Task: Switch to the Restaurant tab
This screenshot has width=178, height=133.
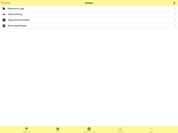Action: coord(120,130)
